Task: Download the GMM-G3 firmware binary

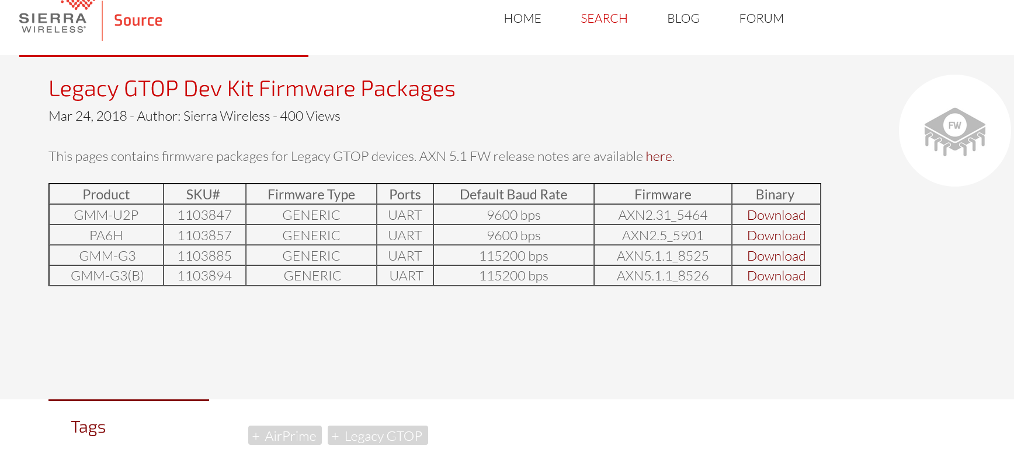Action: tap(776, 256)
